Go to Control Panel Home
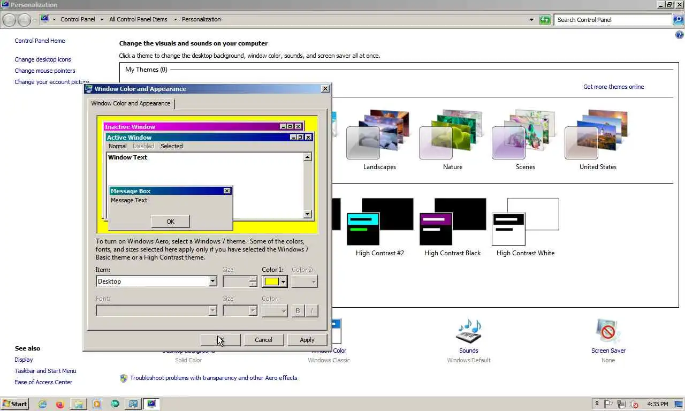685x411 pixels. tap(40, 41)
